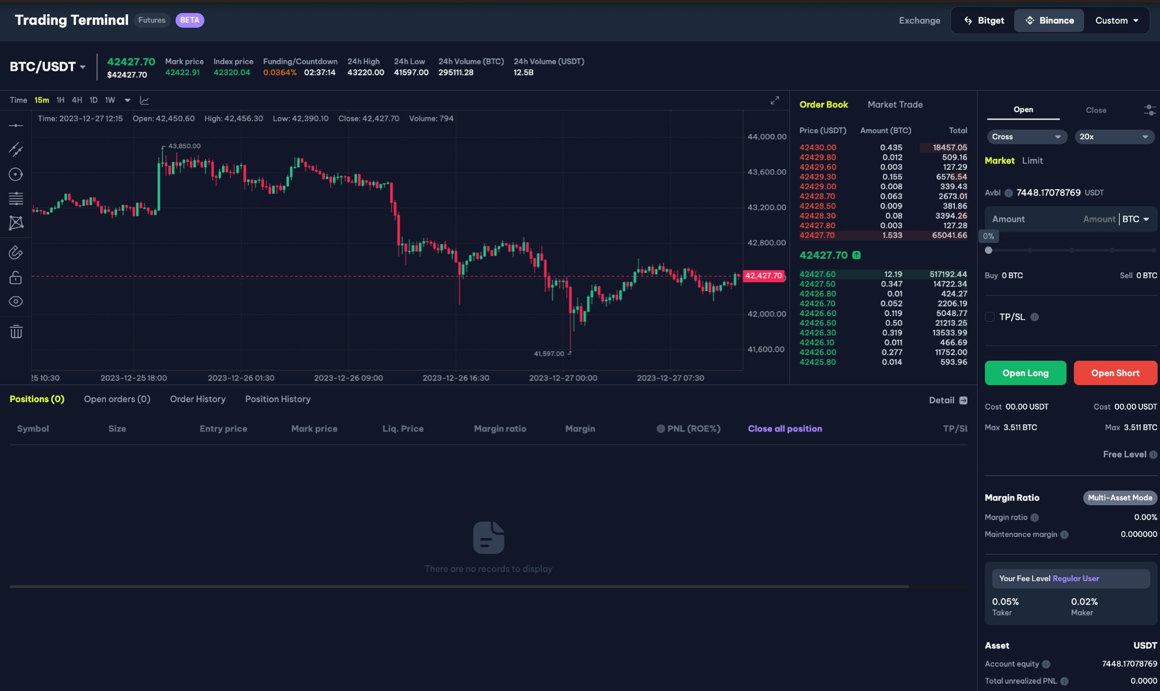Click the Open Long button
This screenshot has height=691, width=1160.
[1025, 373]
